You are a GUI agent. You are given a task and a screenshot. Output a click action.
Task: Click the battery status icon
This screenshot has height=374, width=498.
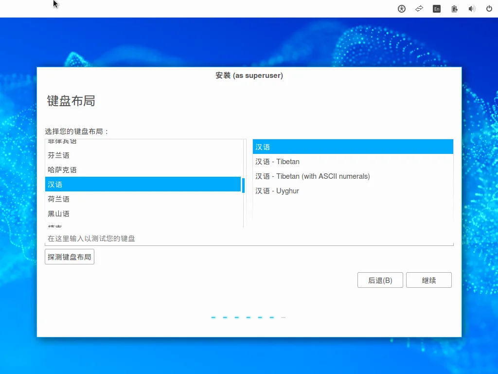pos(454,9)
